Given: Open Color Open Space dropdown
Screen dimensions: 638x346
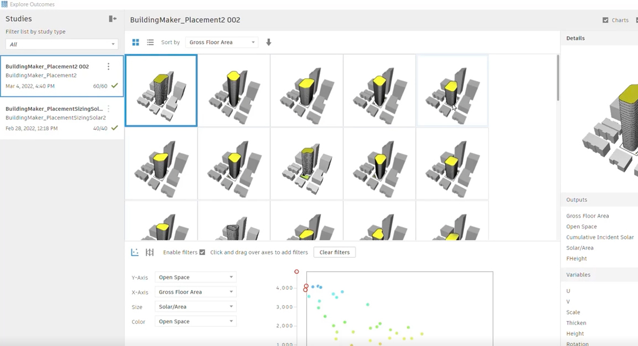Looking at the screenshot, I should click(x=196, y=322).
